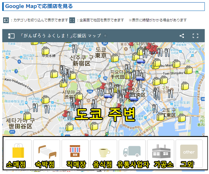Click the shopping bag marker above 世田谷区
Viewport: 209px width, 174px height.
27,116
